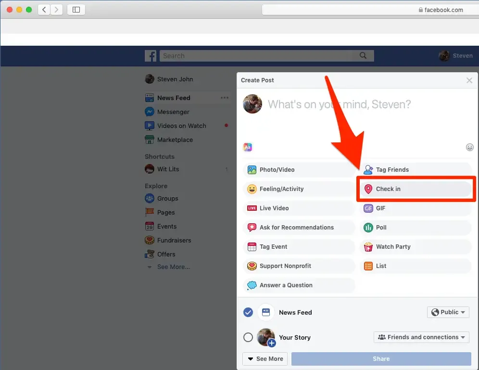This screenshot has height=370, width=479.
Task: Click the Tag Friends option
Action: pos(392,169)
